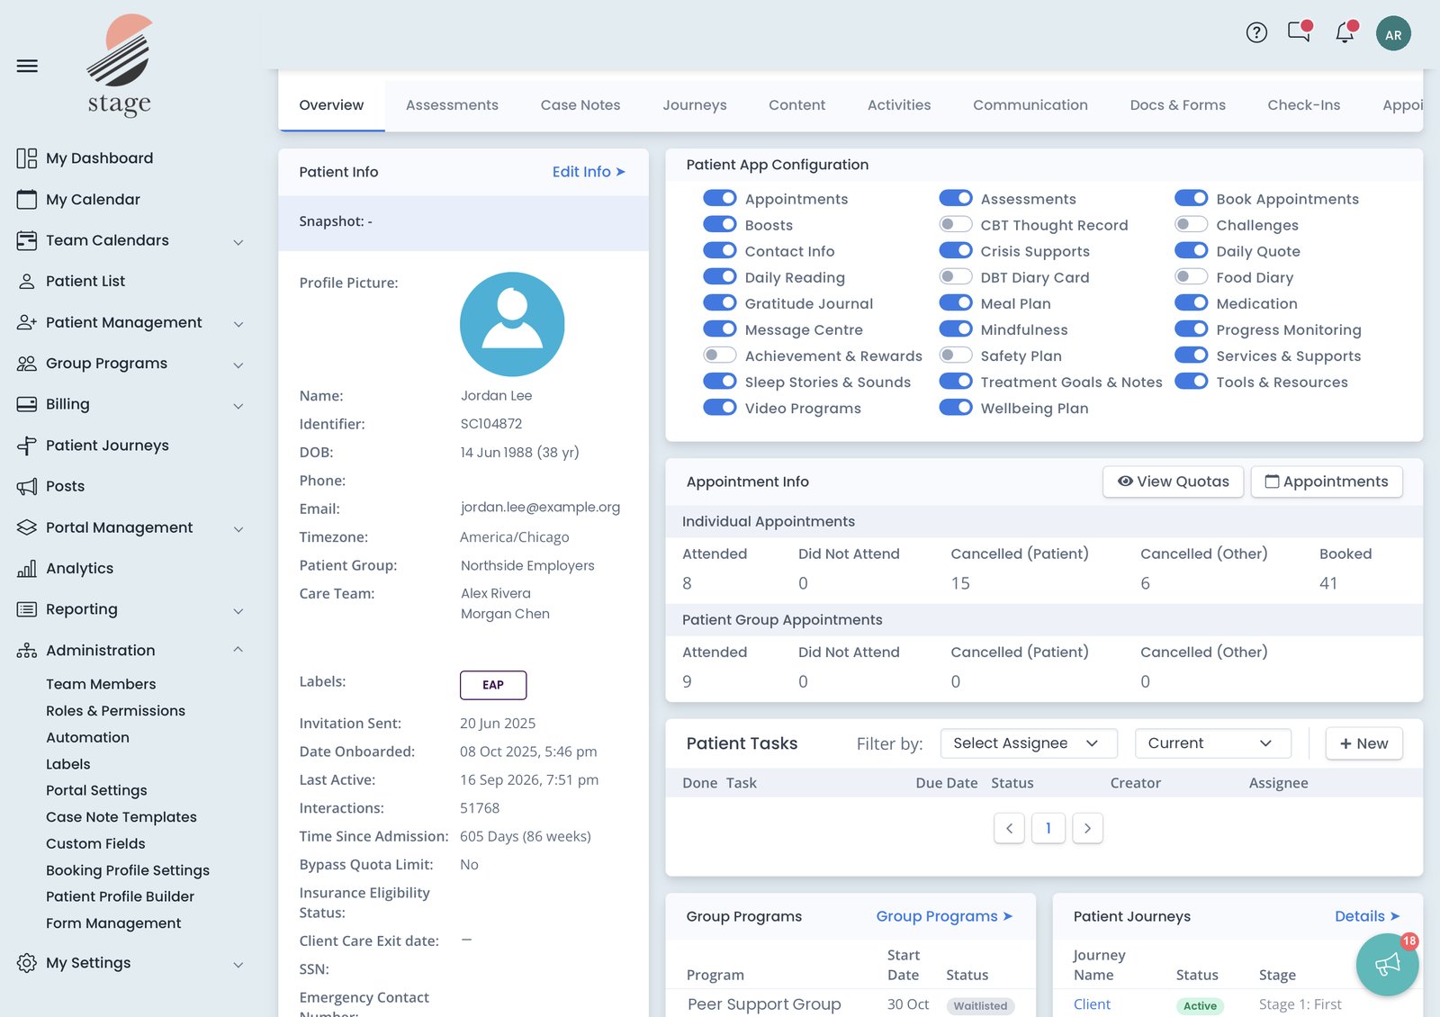Go to next page of Patient Tasks
Viewport: 1440px width, 1017px height.
tap(1087, 828)
